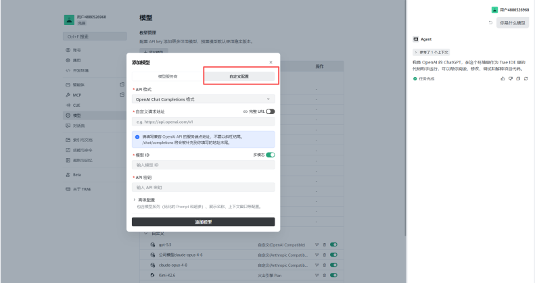This screenshot has width=535, height=283.
Task: Click the 添加模型 submit button
Action: [204, 222]
